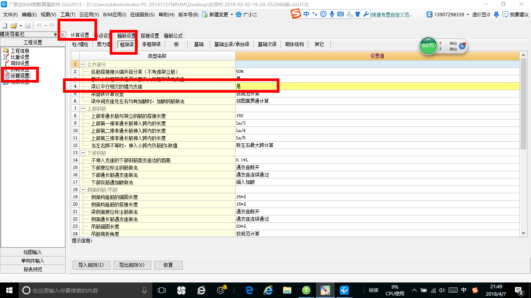Open the 文件(F) menu

[10, 15]
